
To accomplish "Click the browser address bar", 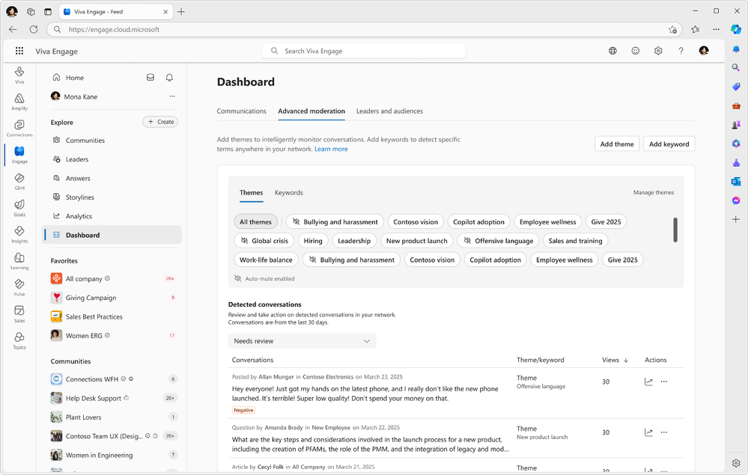I will 365,29.
